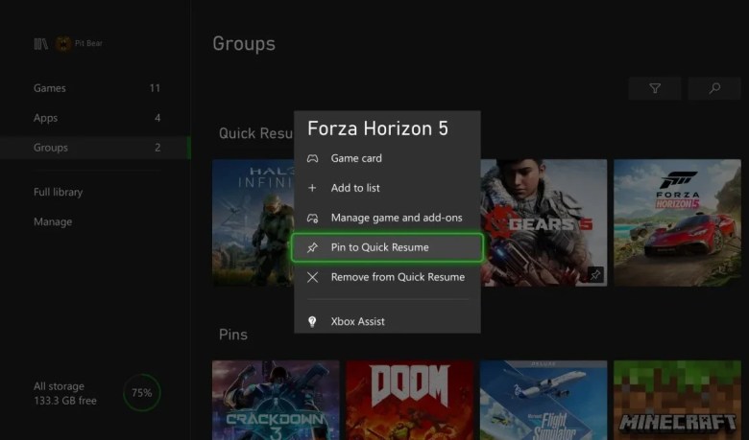Open the filter icon button
749x440 pixels.
tap(655, 88)
